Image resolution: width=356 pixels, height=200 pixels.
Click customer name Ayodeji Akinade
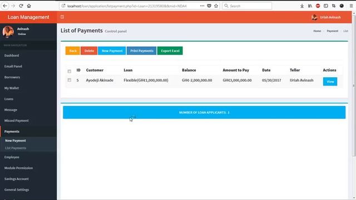[x=100, y=80]
